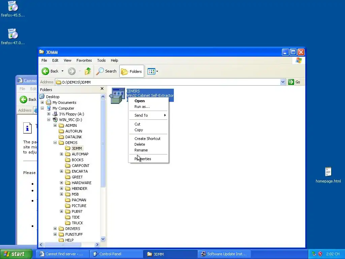Select the CARPOINT folder icon
Image resolution: width=345 pixels, height=259 pixels.
coord(67,165)
